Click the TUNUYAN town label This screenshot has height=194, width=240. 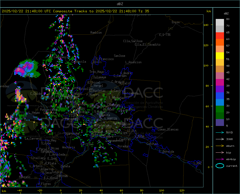[x=62, y=176]
